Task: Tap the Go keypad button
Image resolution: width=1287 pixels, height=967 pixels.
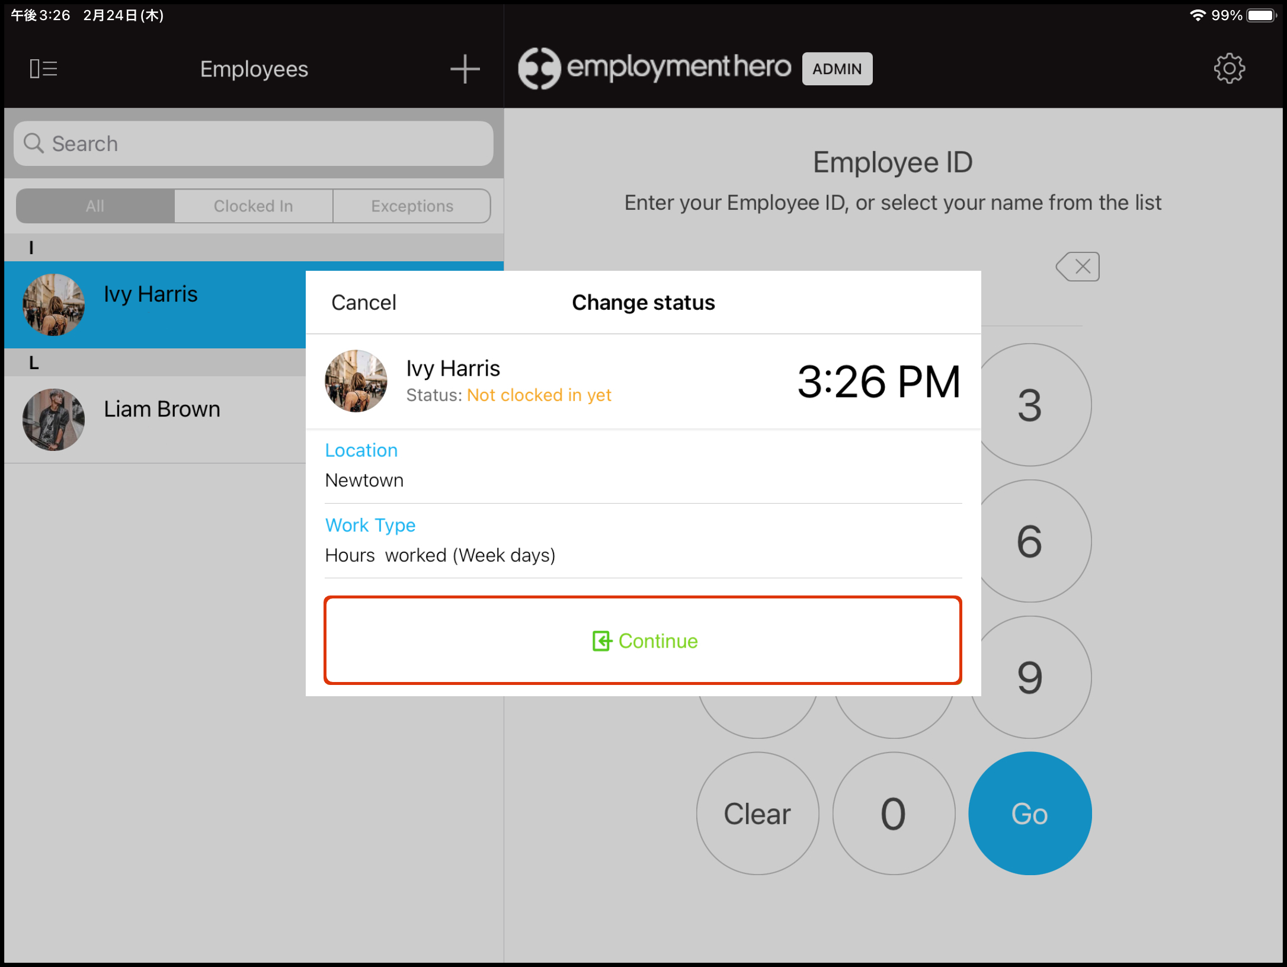Action: (1030, 814)
